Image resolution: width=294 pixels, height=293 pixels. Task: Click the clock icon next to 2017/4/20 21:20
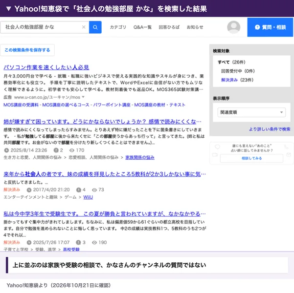pyautogui.click(x=29, y=190)
